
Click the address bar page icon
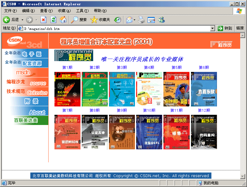tap(20, 29)
